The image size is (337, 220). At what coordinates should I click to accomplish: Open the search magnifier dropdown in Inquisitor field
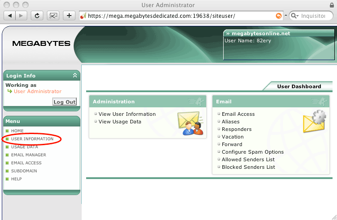point(295,16)
